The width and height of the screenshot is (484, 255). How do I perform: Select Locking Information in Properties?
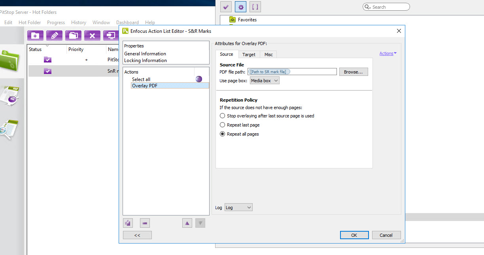point(146,60)
